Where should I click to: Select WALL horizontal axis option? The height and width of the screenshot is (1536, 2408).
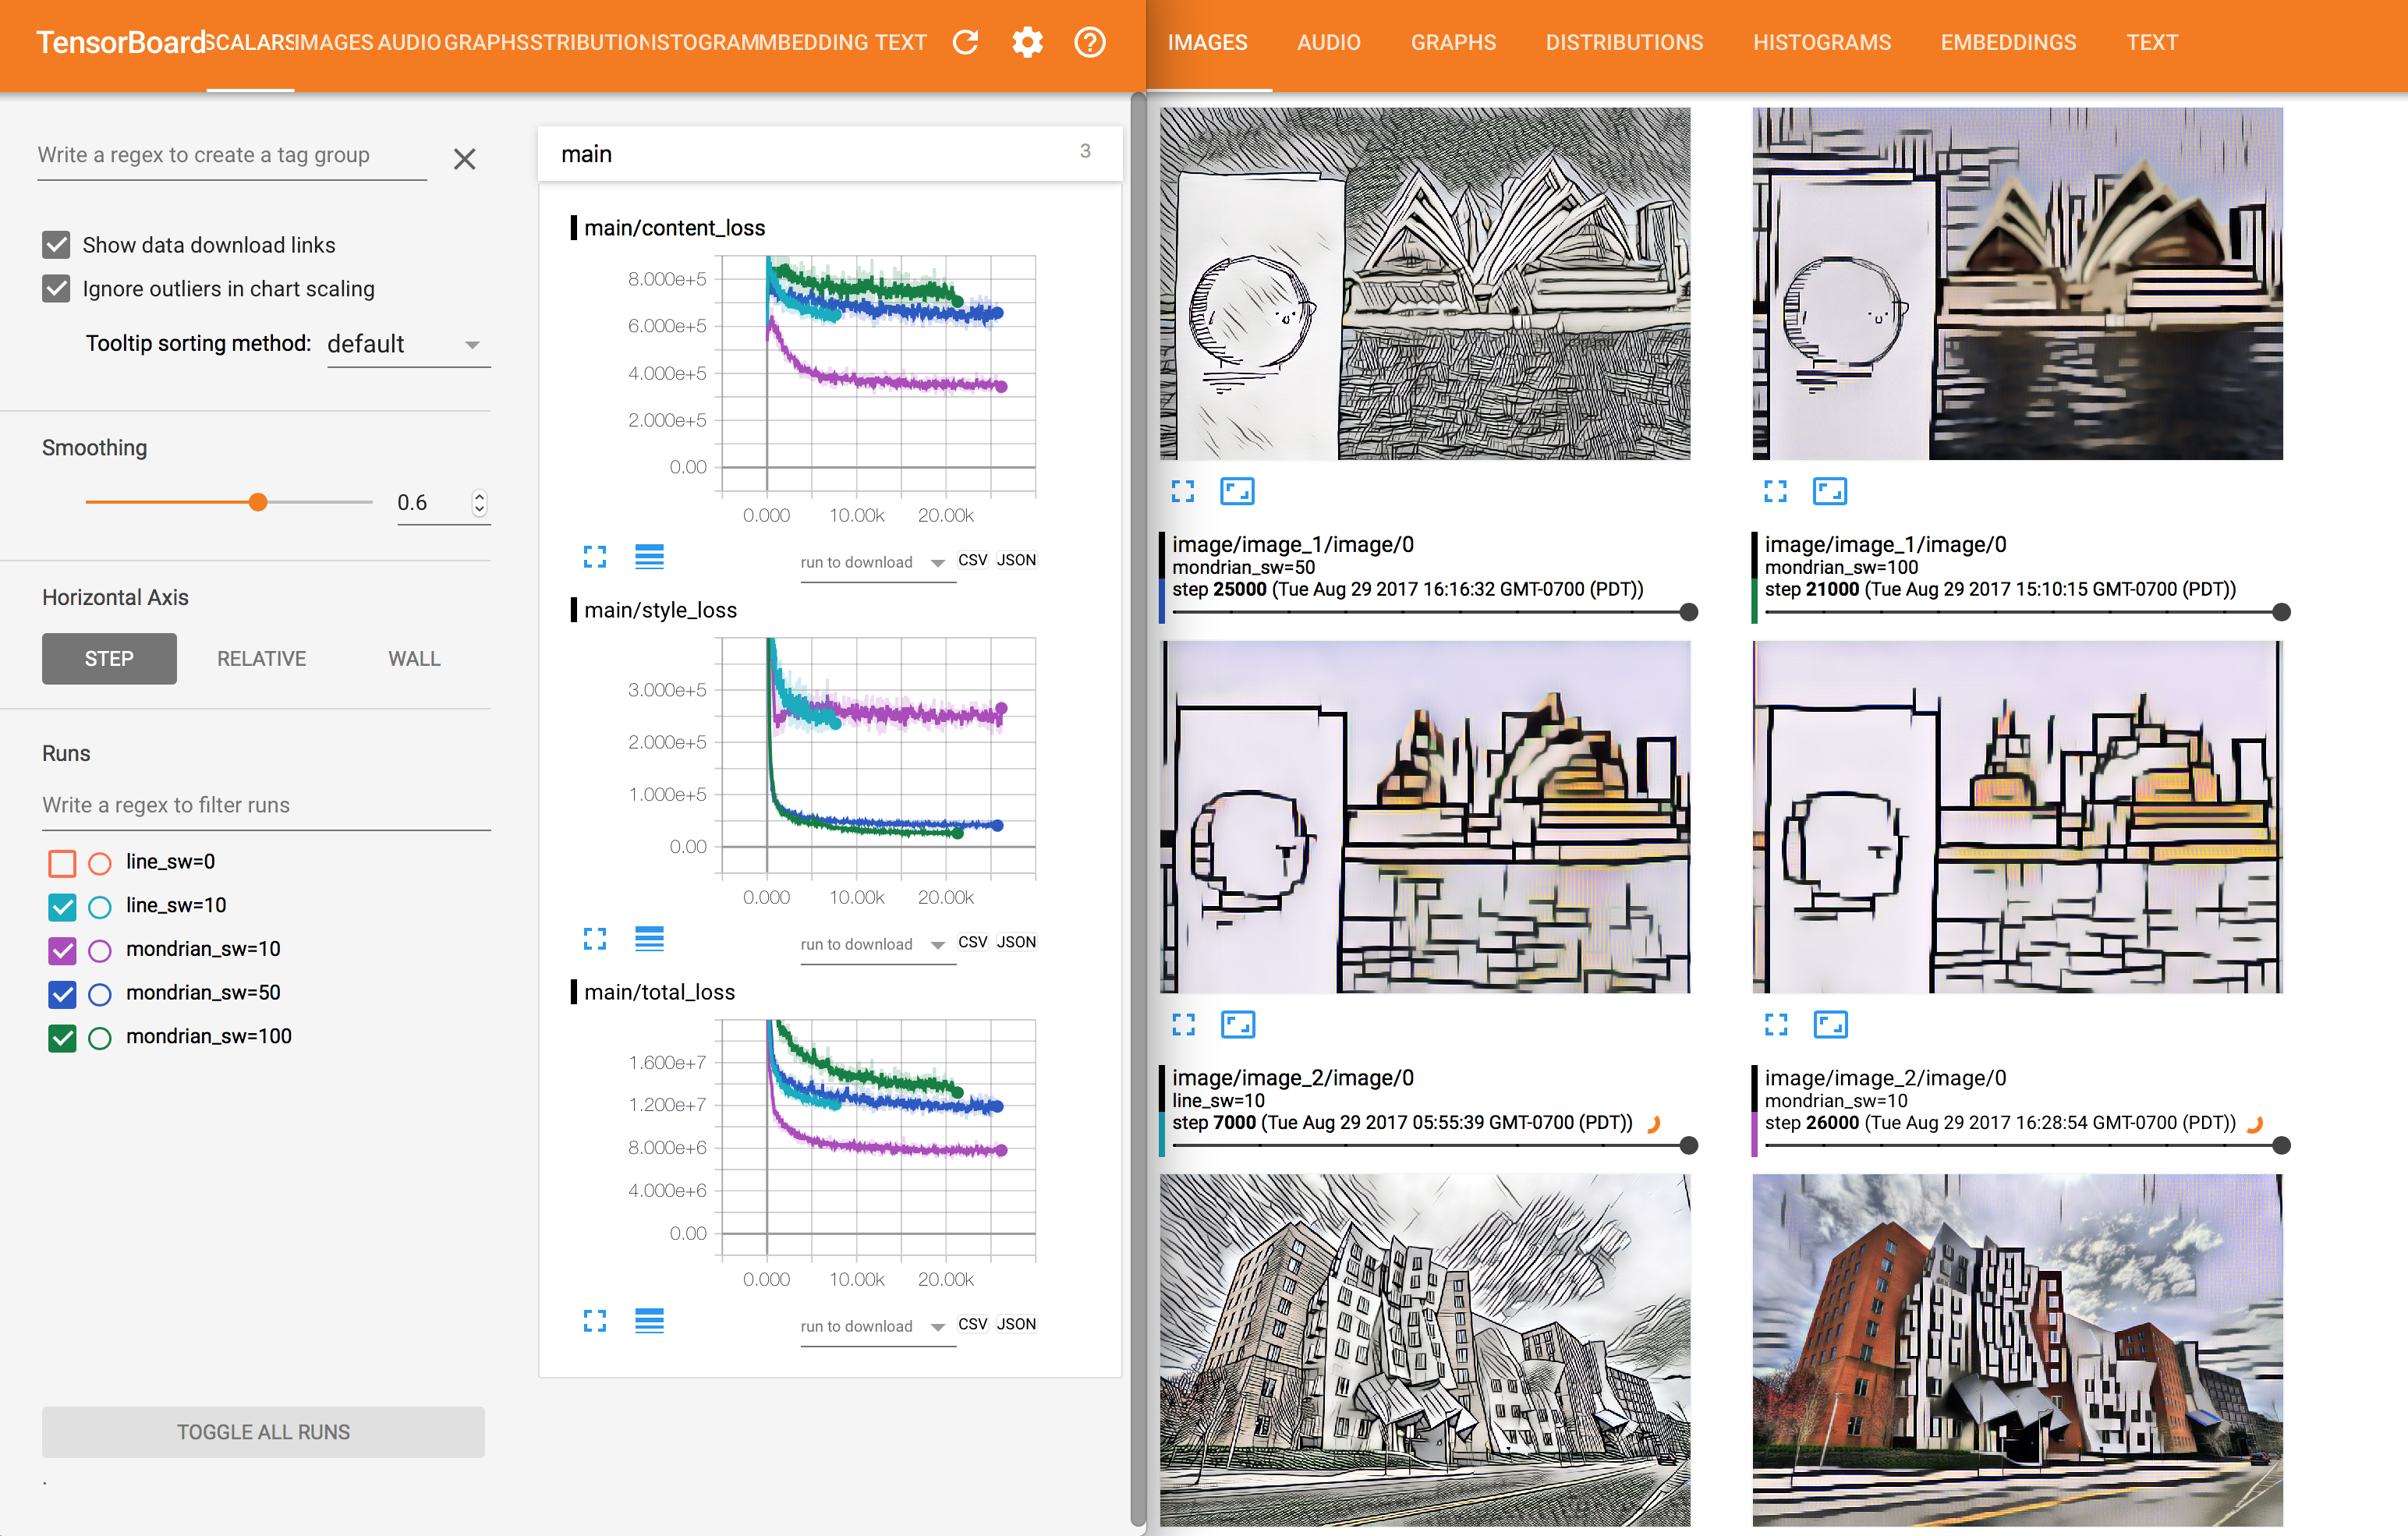click(414, 659)
